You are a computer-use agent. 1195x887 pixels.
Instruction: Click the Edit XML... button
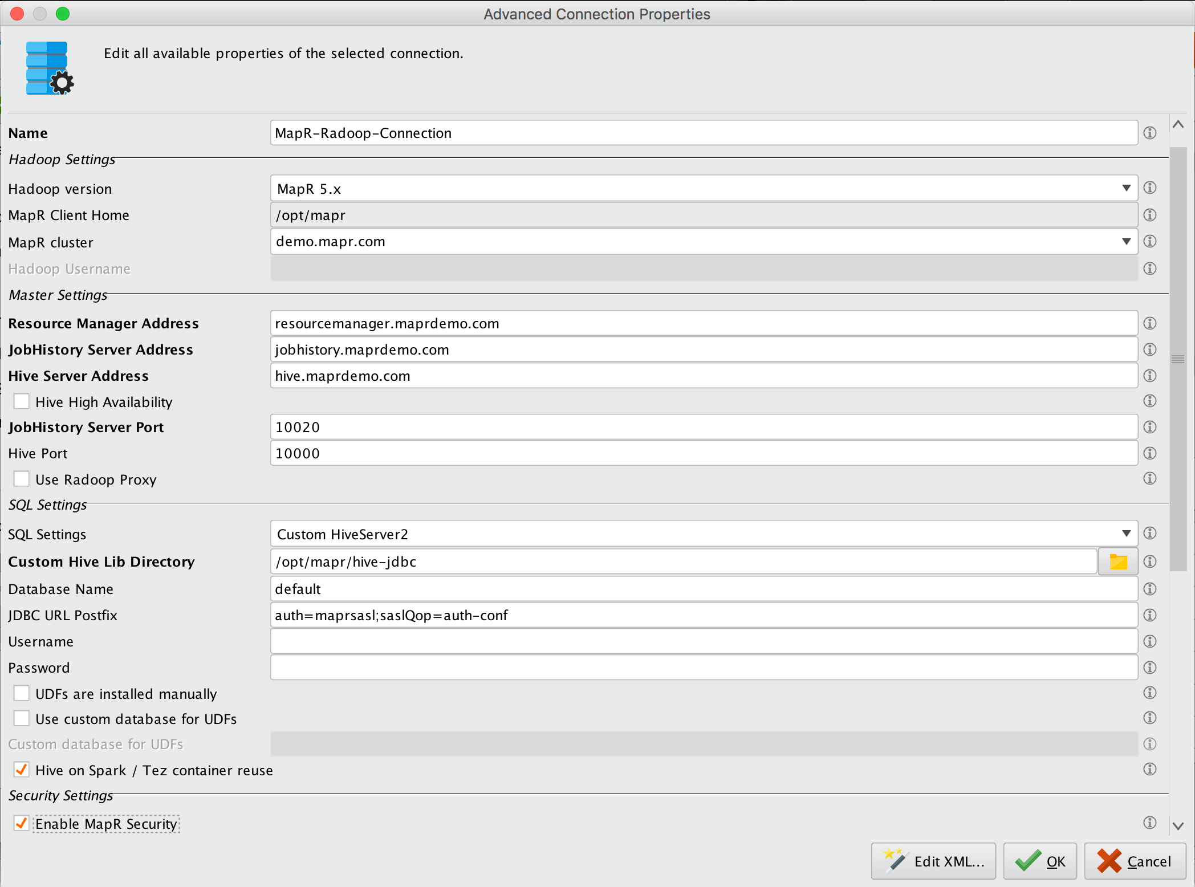pos(933,861)
